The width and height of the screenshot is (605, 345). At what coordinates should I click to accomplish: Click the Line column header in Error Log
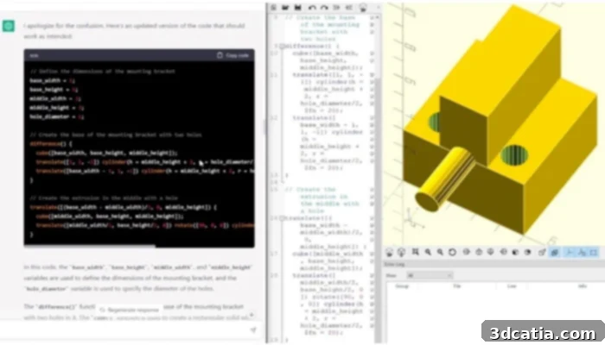point(512,286)
